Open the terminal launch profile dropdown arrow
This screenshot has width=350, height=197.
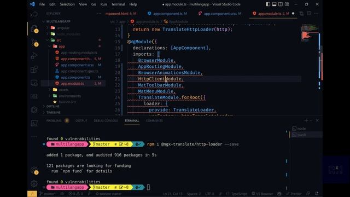point(311,120)
